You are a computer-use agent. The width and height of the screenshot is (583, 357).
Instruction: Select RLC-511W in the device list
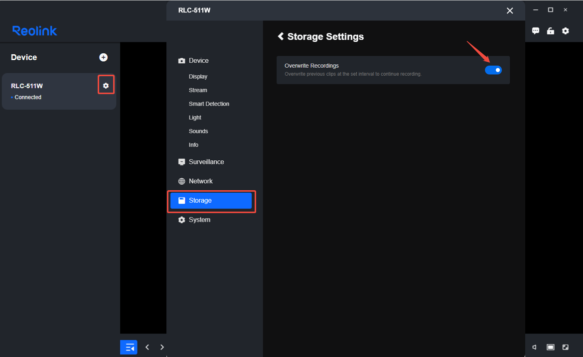[59, 92]
